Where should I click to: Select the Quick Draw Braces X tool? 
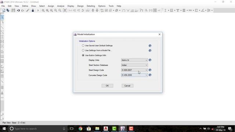2,46
